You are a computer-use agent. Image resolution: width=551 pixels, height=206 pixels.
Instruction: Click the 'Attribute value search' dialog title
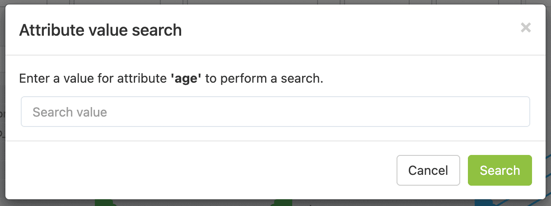(100, 30)
